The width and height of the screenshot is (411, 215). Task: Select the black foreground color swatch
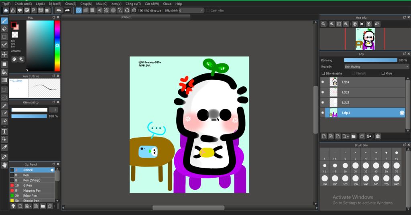pyautogui.click(x=14, y=24)
